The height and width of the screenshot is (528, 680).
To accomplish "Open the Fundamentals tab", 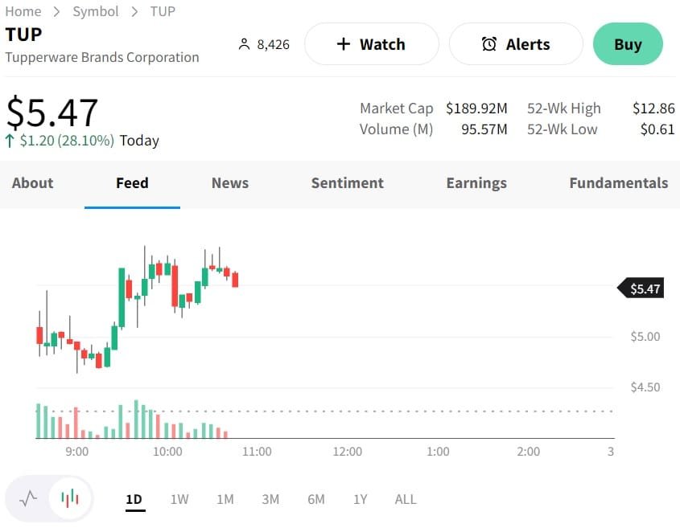I will (618, 183).
